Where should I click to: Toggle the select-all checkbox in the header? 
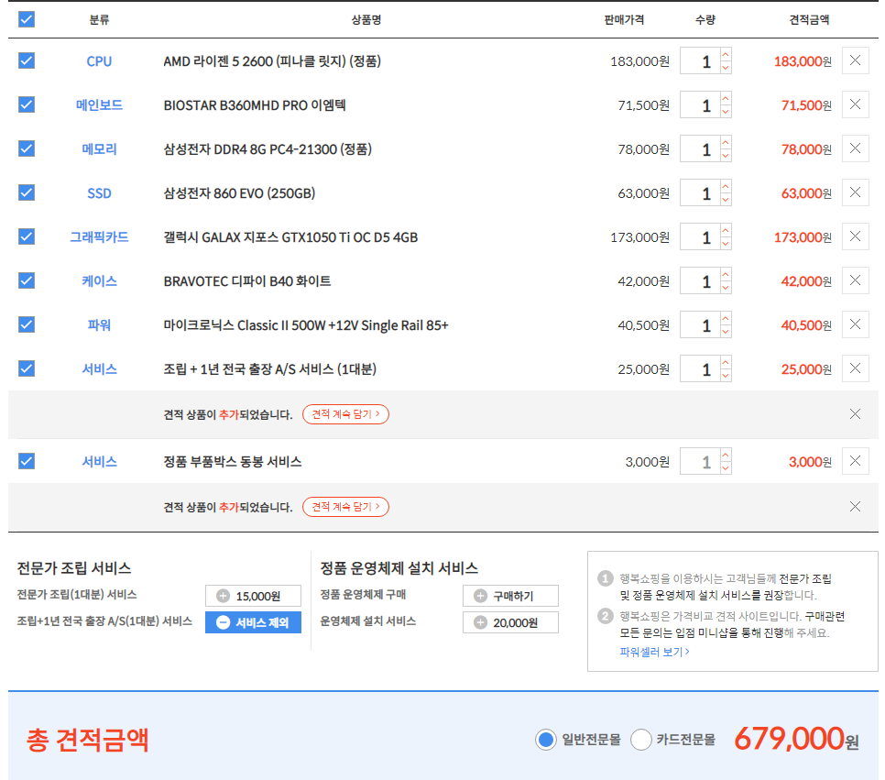pos(27,19)
